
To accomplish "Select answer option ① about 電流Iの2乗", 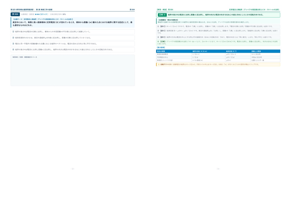I will 72,32.
